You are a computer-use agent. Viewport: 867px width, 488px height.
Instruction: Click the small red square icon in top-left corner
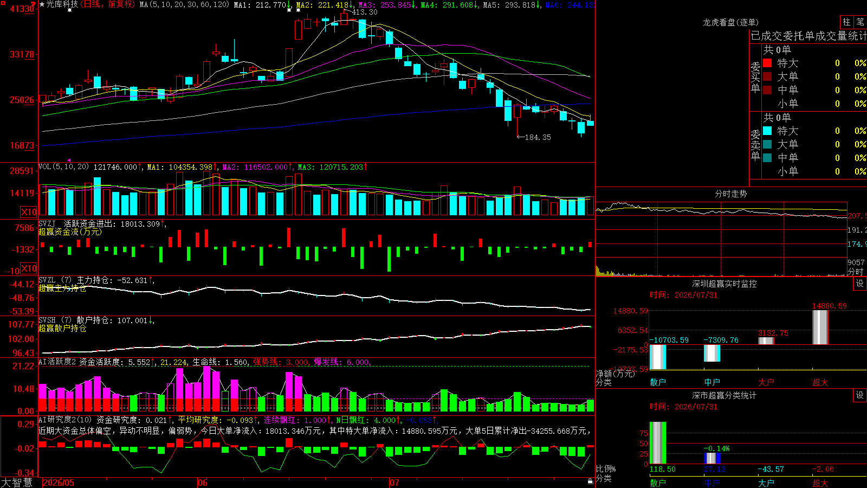(2, 3)
